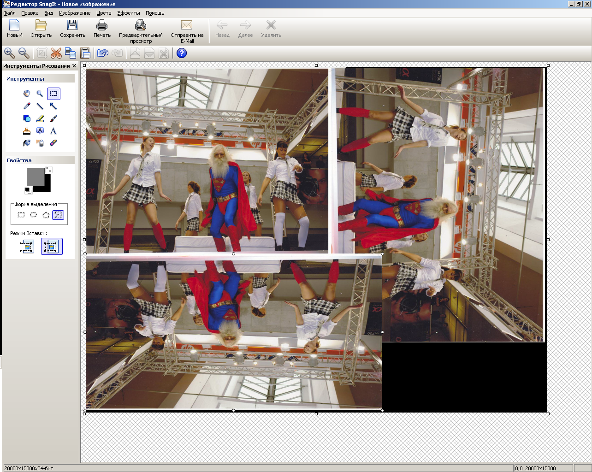Open the Помощь menu
Screen dimensions: 592x472
pyautogui.click(x=155, y=13)
